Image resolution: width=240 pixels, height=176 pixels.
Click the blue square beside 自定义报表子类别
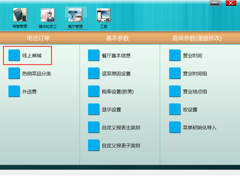click(94, 145)
